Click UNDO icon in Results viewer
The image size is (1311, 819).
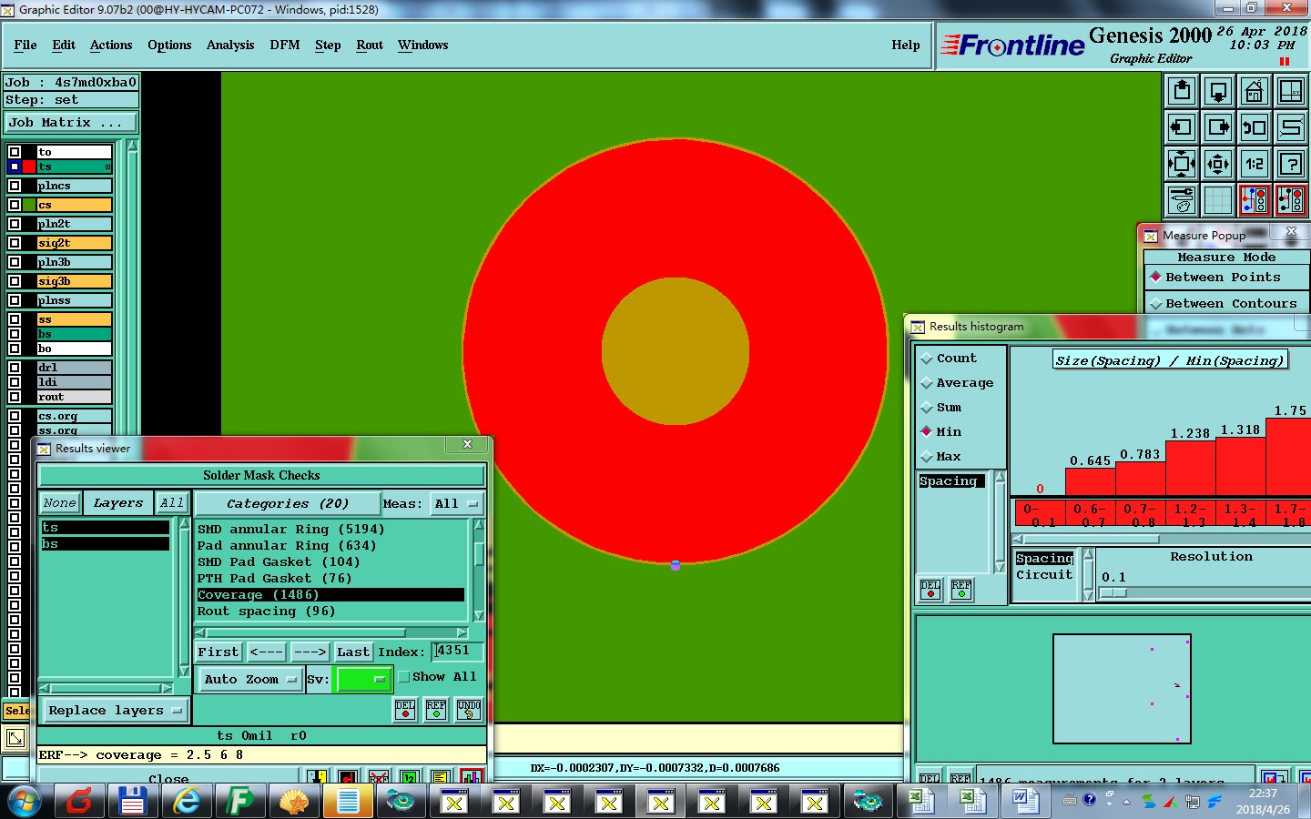pos(469,710)
